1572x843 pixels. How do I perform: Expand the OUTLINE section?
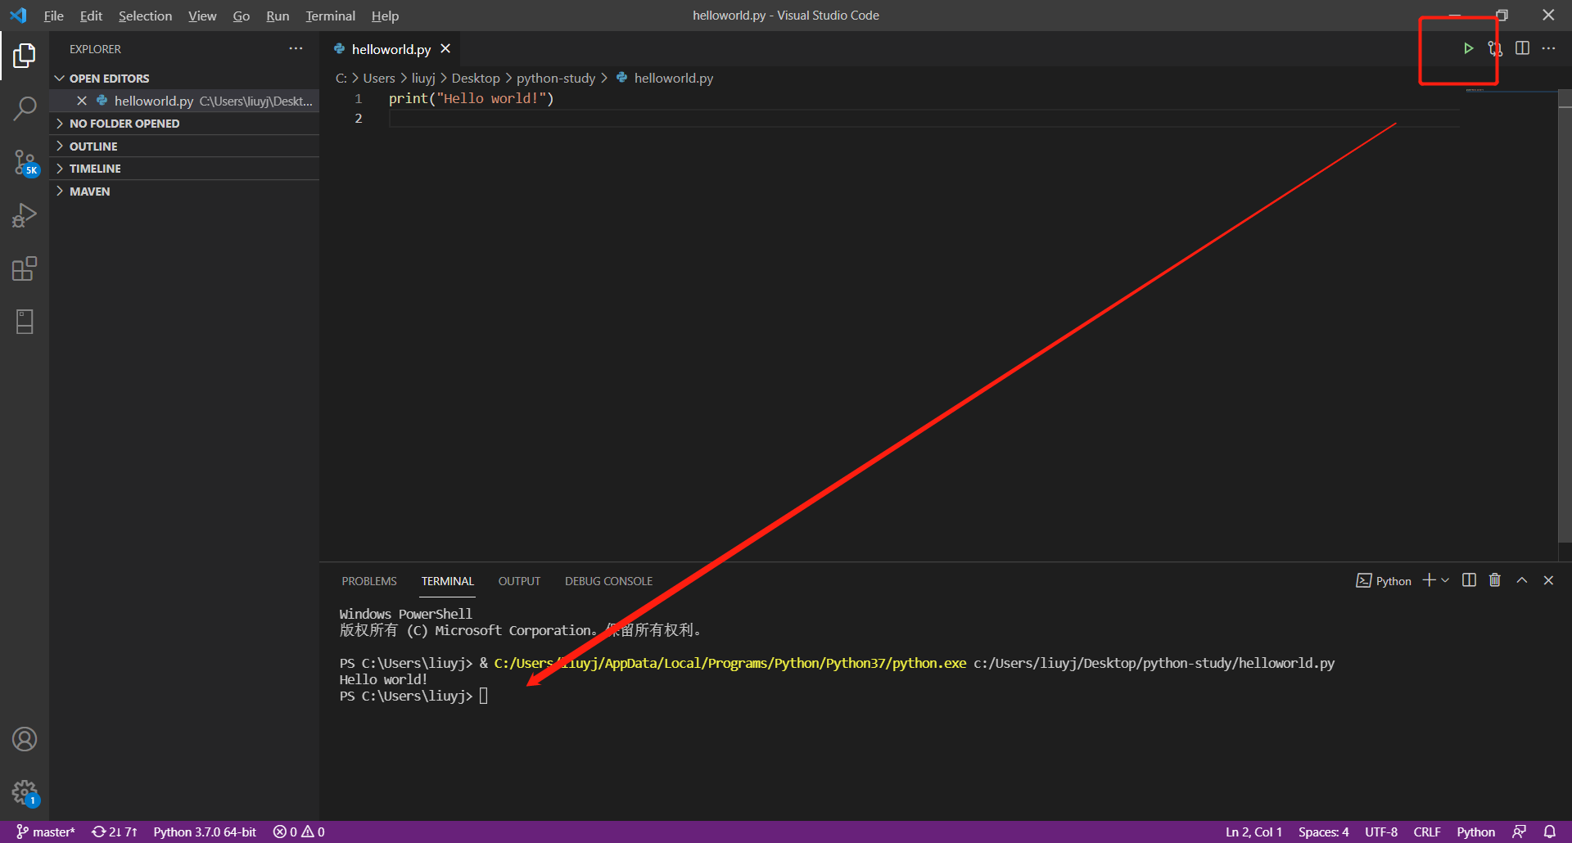(x=185, y=147)
